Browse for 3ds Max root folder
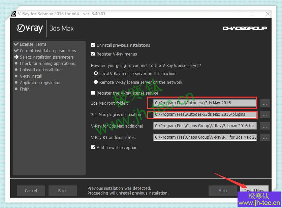Image resolution: width=282 pixels, height=208 pixels. [265, 103]
